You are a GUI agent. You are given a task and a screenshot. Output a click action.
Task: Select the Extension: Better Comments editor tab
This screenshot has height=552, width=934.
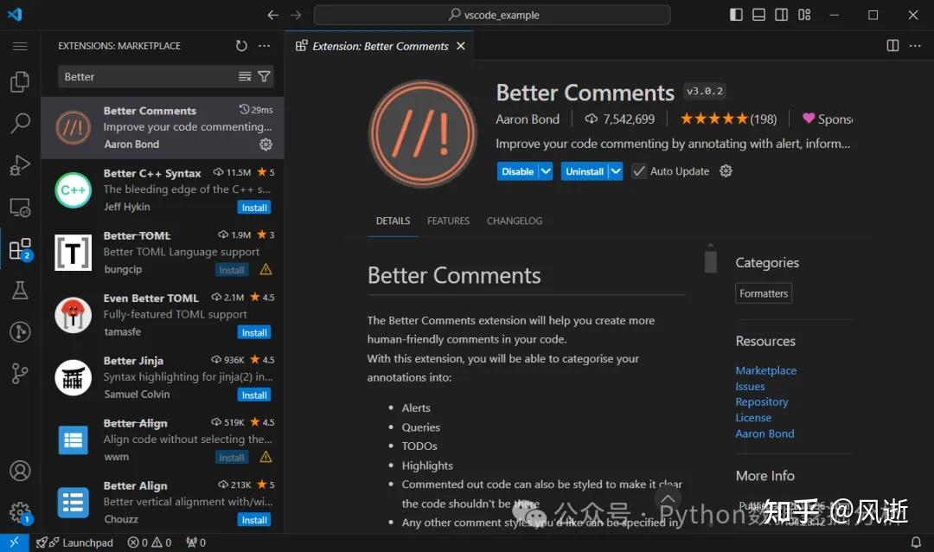380,46
